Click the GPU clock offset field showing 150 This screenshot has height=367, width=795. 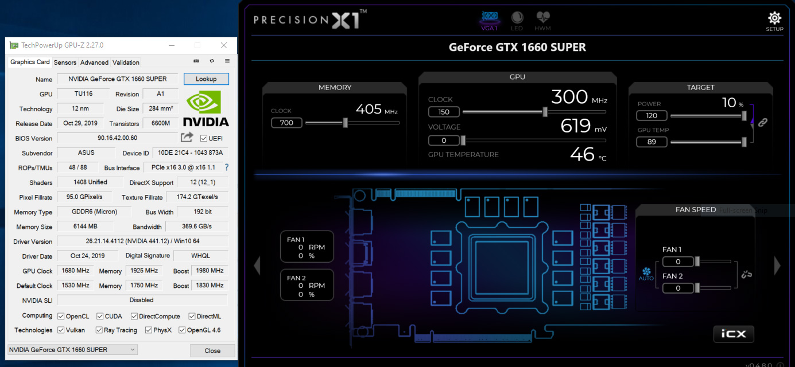point(444,112)
